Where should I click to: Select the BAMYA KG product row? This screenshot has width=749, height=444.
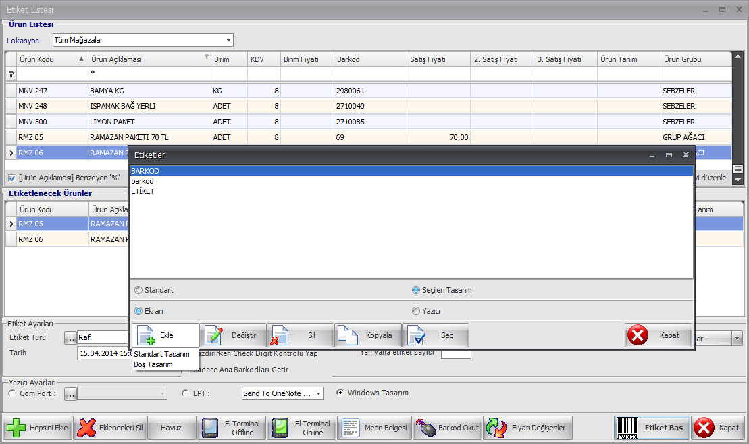tap(368, 91)
